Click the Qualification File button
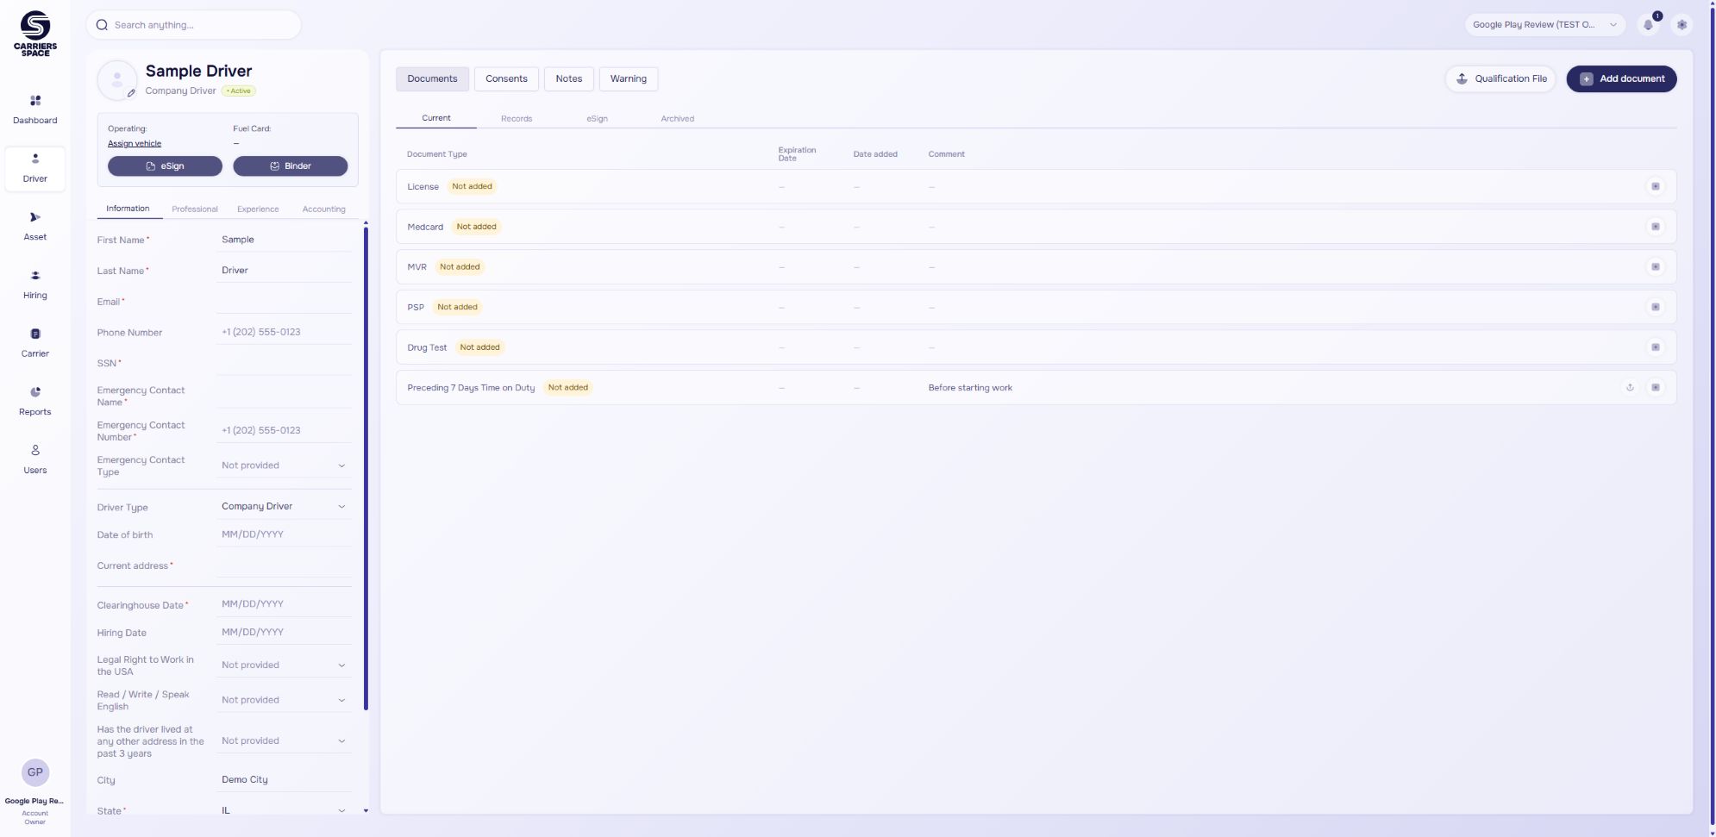 tap(1501, 78)
